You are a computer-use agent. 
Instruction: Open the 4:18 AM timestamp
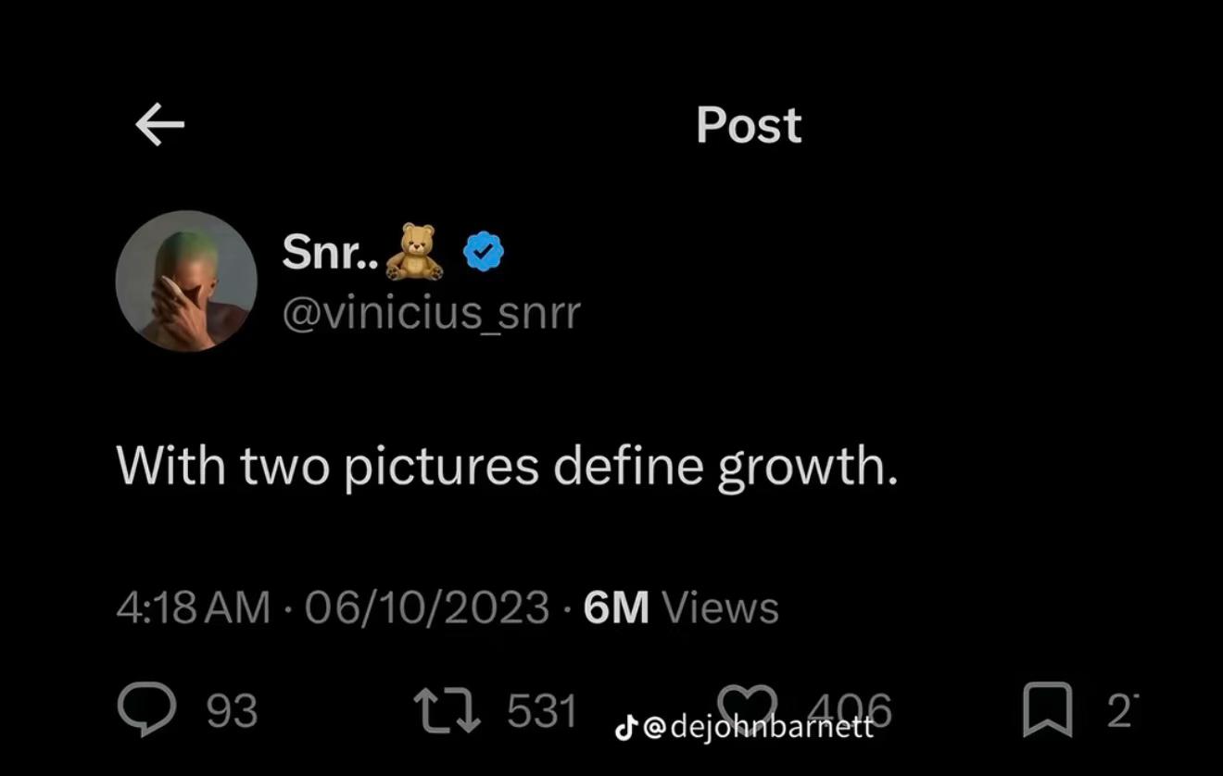pyautogui.click(x=194, y=607)
